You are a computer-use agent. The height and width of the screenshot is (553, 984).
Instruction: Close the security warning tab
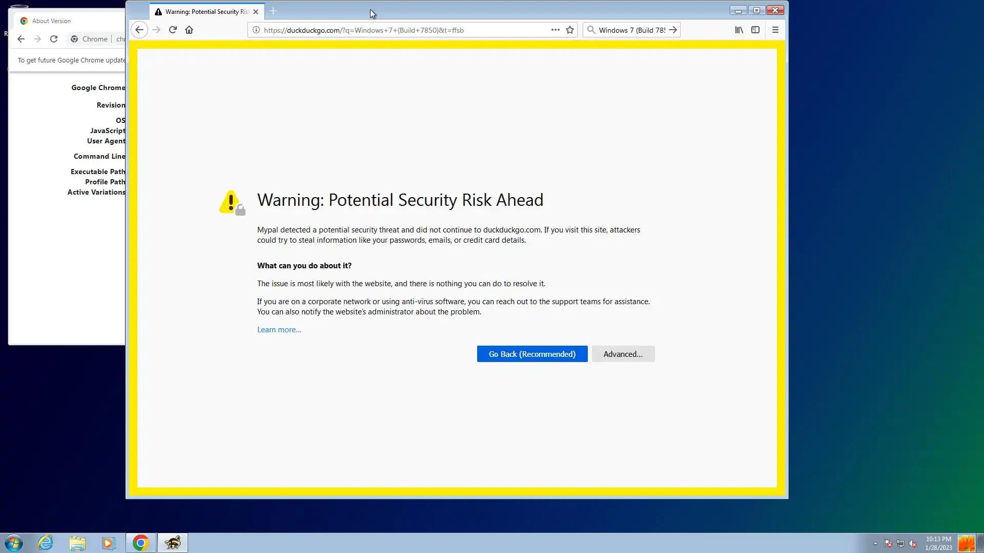pyautogui.click(x=256, y=11)
